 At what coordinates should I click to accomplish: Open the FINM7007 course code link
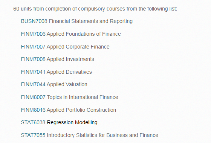pyautogui.click(x=33, y=47)
